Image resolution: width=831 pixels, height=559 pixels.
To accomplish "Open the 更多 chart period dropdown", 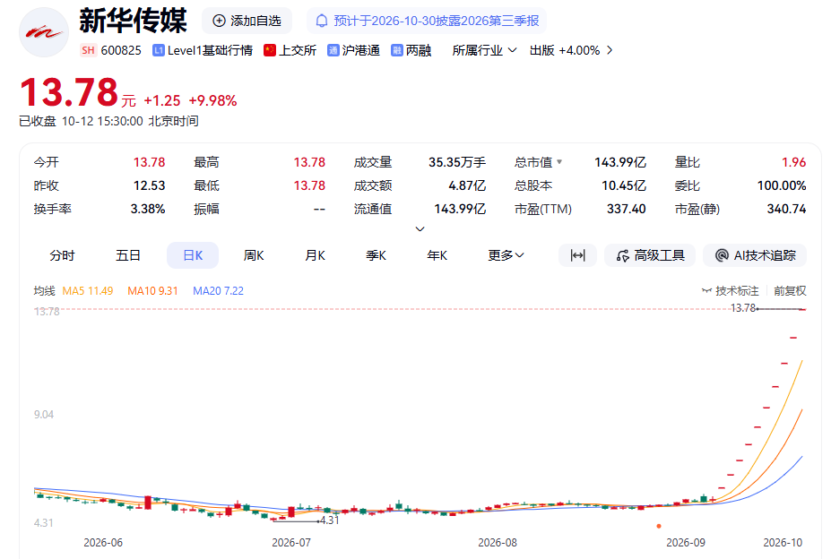I will (506, 255).
